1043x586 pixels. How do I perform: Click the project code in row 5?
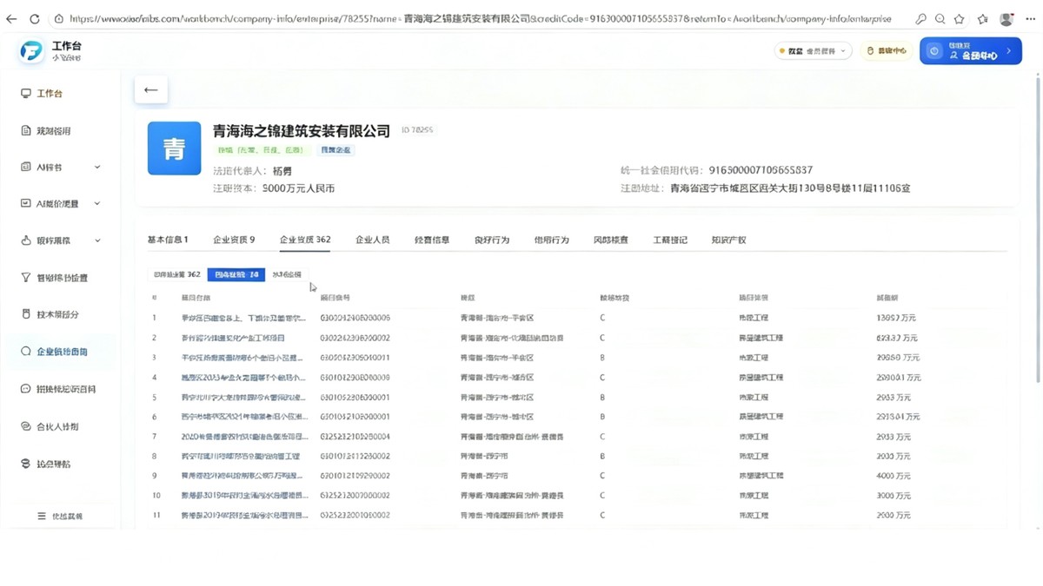point(355,397)
